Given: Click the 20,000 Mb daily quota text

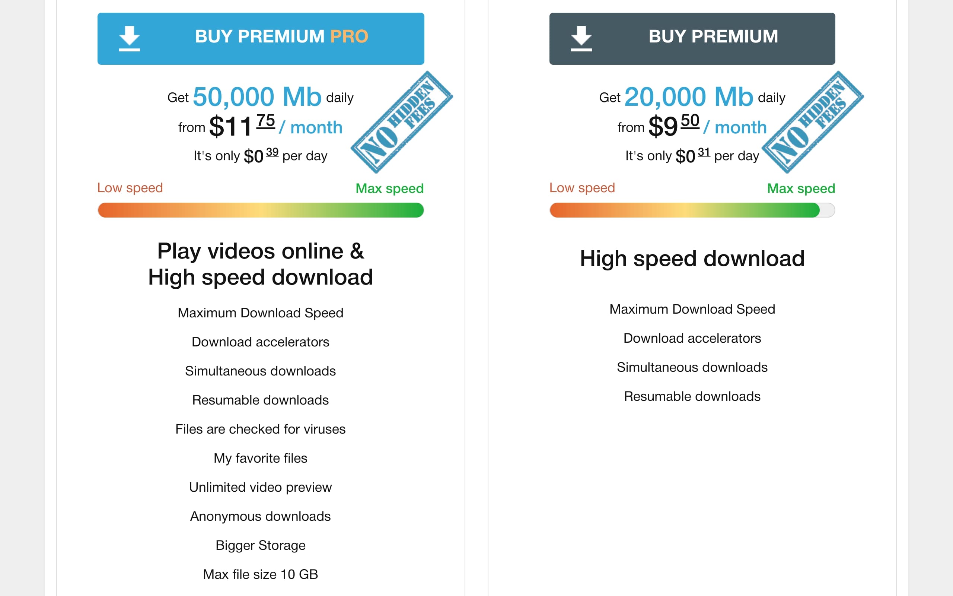Looking at the screenshot, I should (692, 96).
